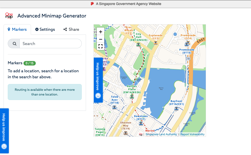Click Raffles Place MRT station icon
This screenshot has width=251, height=155.
132,97
